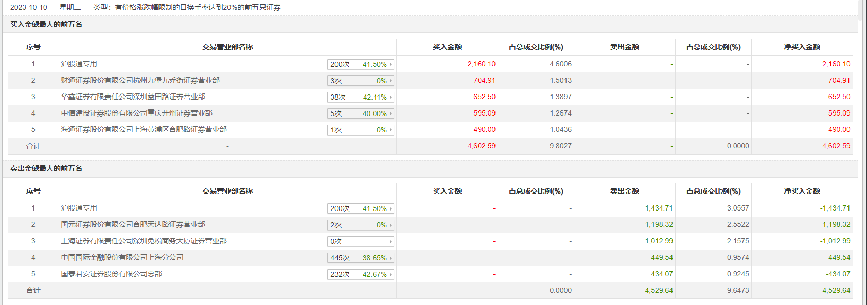The height and width of the screenshot is (305, 867).
Task: Click 沪股通专用 in the buy table
Action: [79, 64]
